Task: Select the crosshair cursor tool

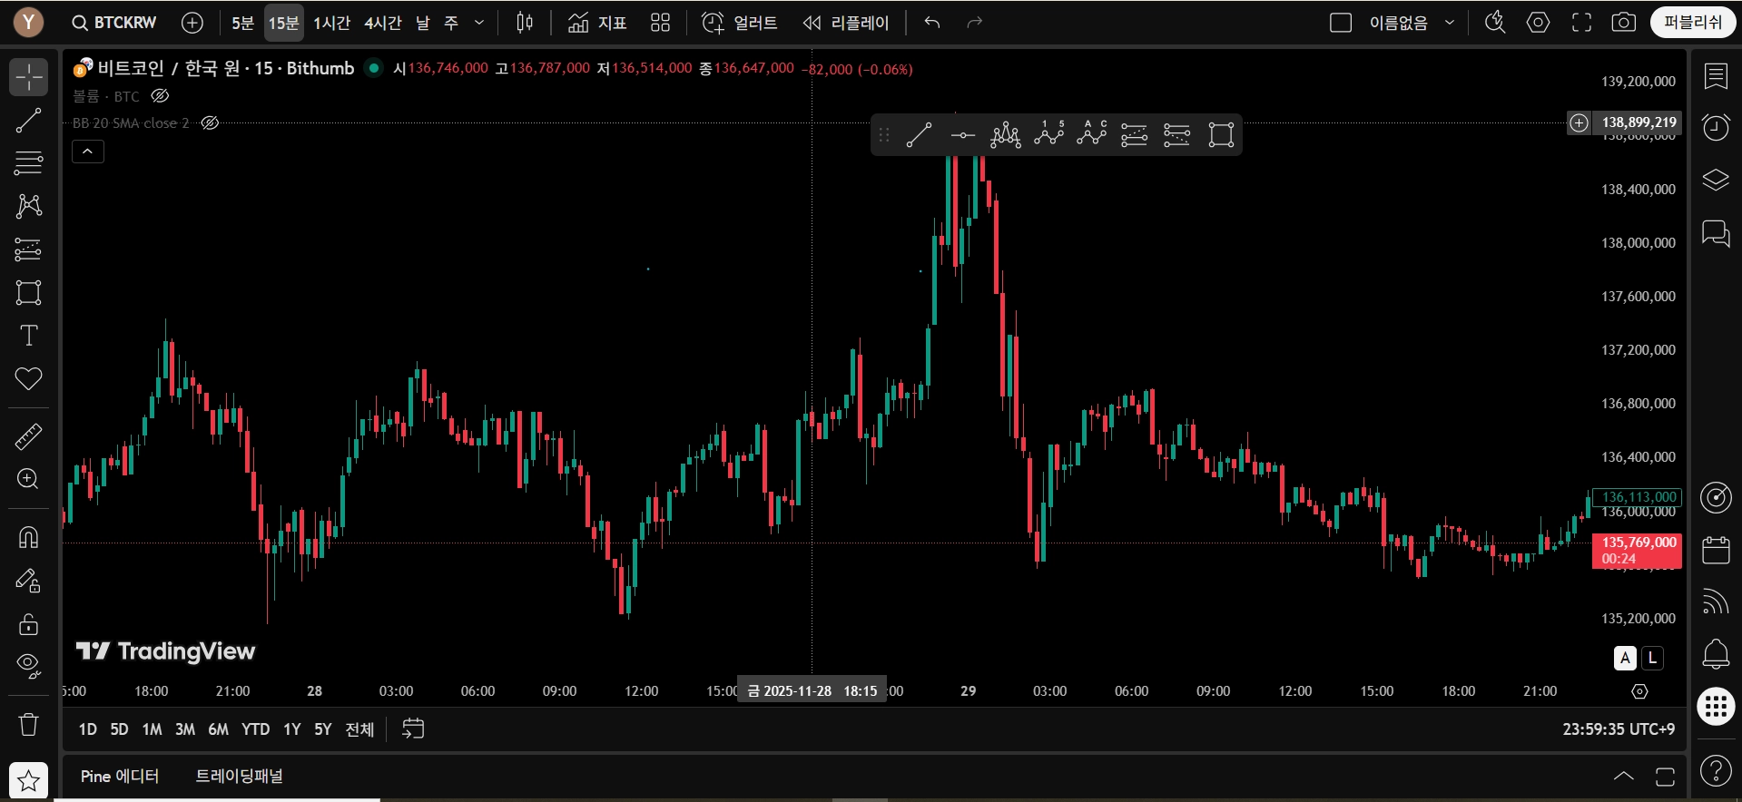Action: 29,77
